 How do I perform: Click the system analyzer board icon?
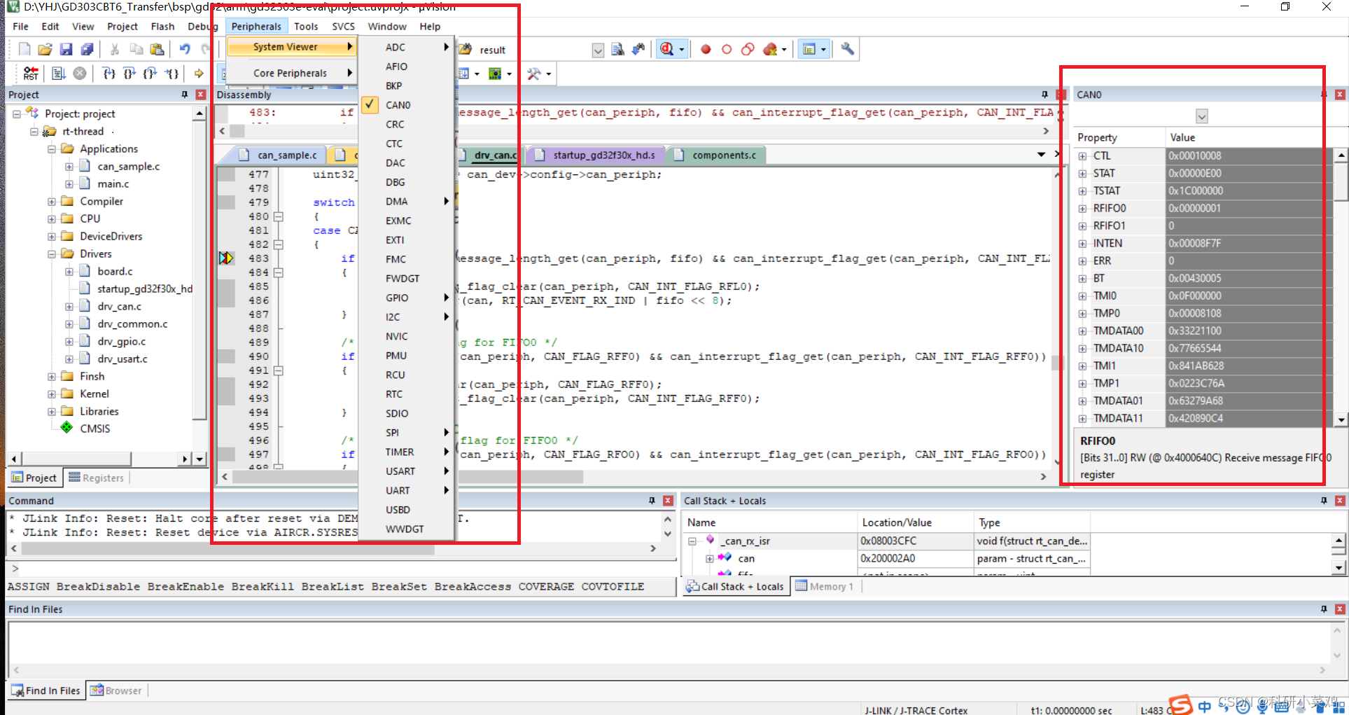pos(495,74)
